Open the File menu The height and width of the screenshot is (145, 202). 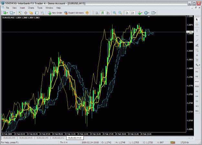7,8
